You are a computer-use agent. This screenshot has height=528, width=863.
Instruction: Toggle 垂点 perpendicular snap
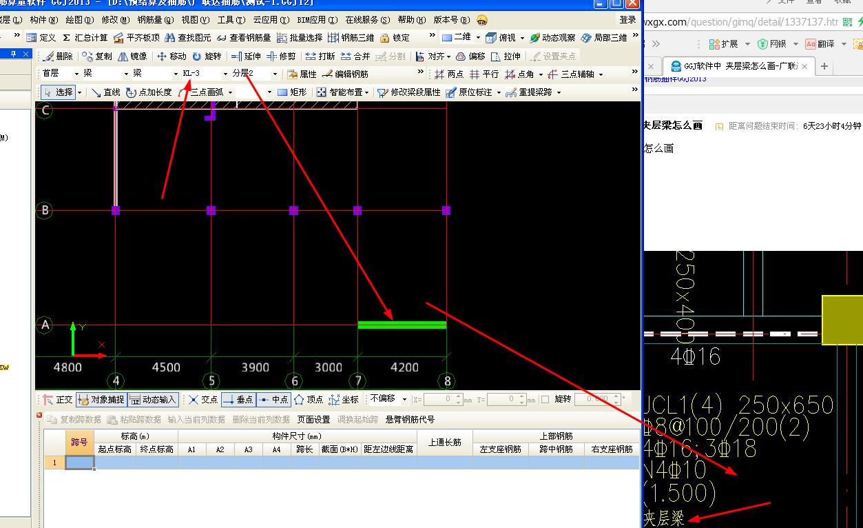coord(238,399)
